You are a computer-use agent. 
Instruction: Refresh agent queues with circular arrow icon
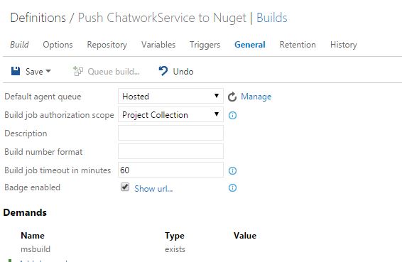coord(232,97)
